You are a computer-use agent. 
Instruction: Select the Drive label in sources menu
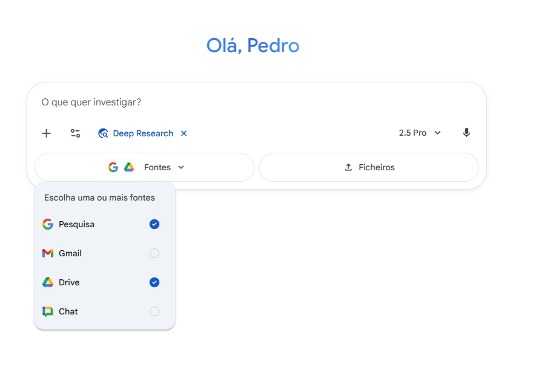coord(69,282)
